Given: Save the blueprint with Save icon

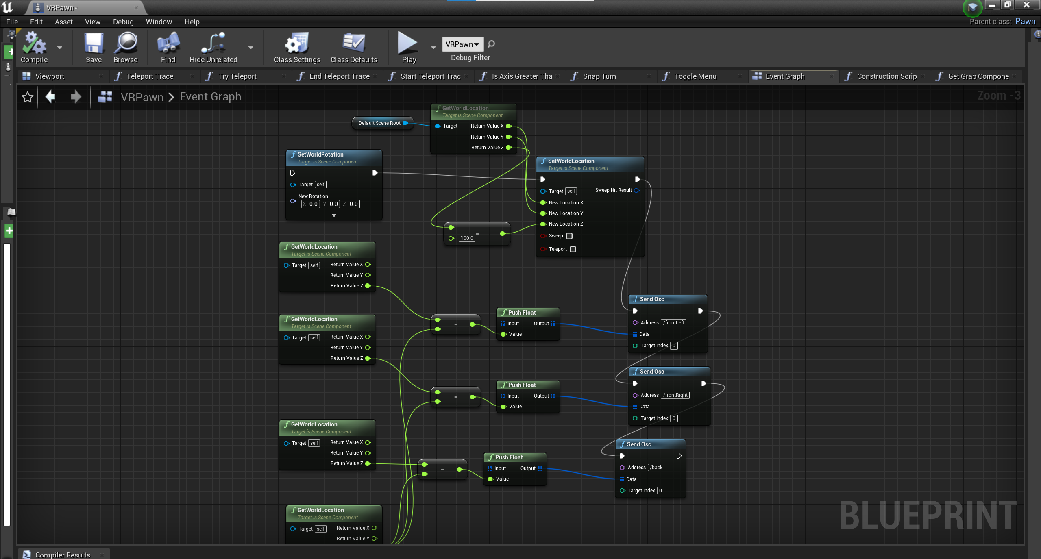Looking at the screenshot, I should (94, 44).
